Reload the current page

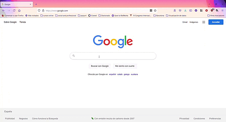14,11
